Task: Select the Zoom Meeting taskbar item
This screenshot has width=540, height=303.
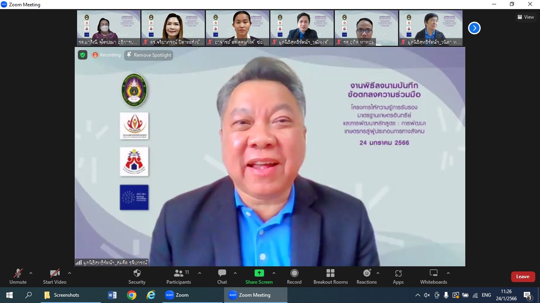Action: [256, 295]
